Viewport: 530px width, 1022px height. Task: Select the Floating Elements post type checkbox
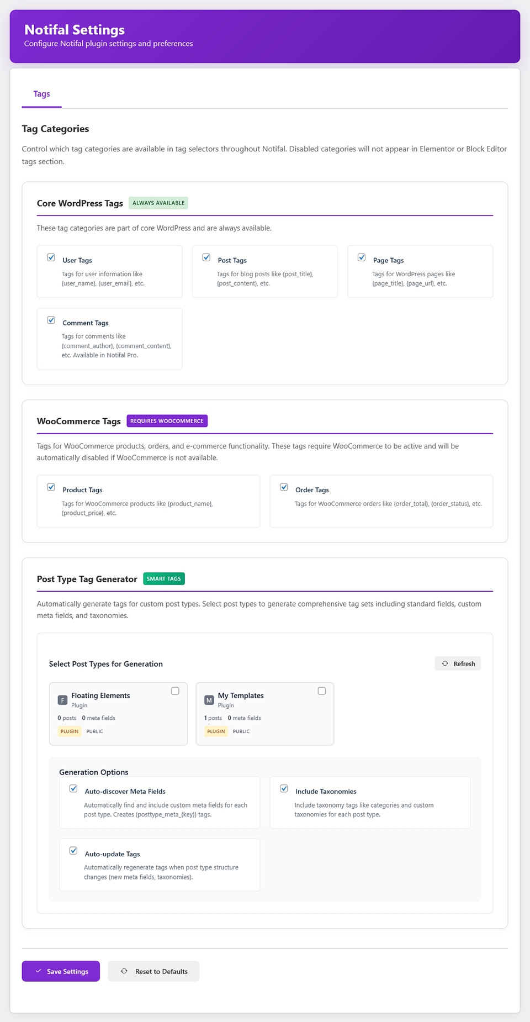[x=175, y=691]
